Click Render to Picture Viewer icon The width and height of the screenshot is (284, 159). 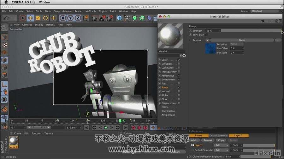point(102,18)
